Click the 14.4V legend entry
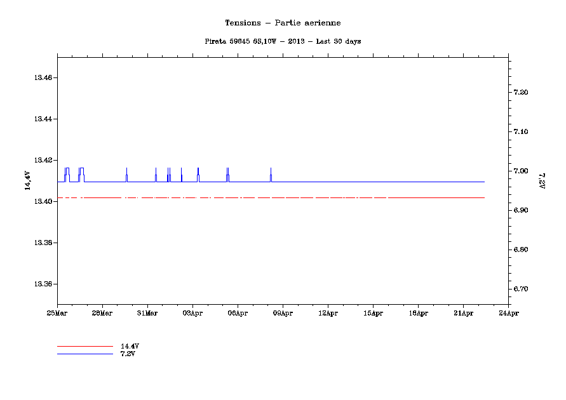The width and height of the screenshot is (566, 400). click(x=130, y=346)
